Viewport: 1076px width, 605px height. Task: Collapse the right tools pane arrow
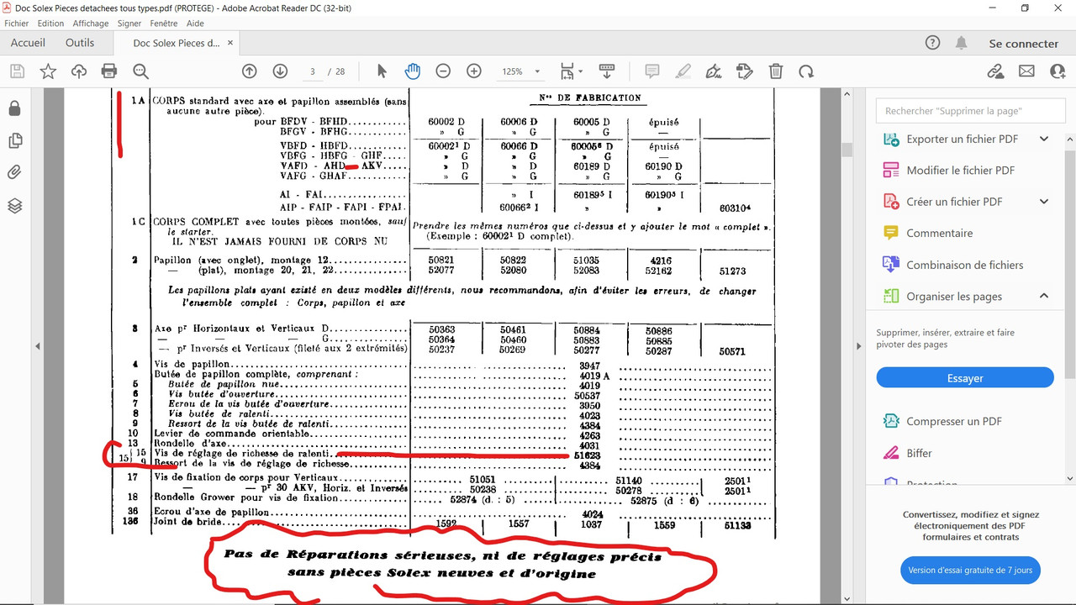point(858,346)
